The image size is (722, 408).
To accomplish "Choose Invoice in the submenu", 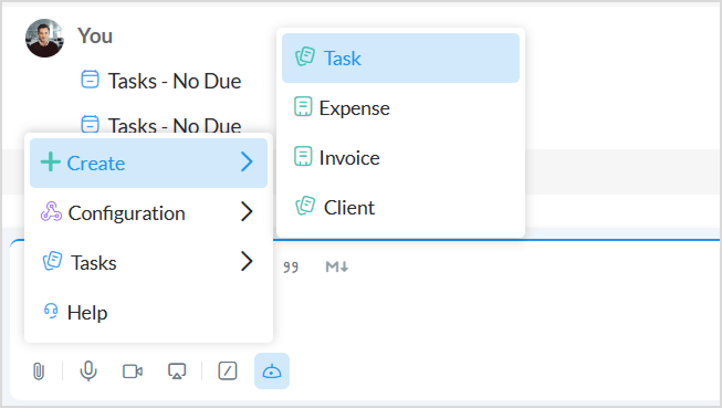I will (349, 158).
